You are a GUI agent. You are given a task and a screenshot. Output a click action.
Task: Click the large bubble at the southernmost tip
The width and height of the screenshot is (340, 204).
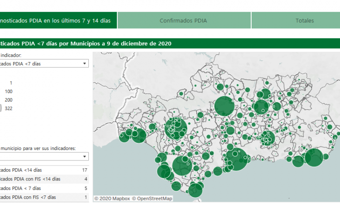point(195,189)
